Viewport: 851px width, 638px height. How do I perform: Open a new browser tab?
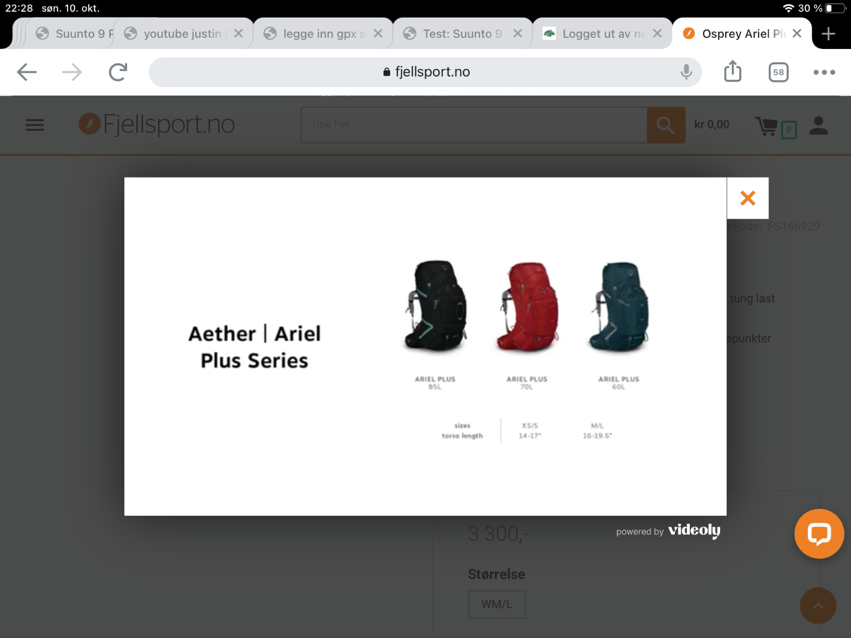coord(828,34)
